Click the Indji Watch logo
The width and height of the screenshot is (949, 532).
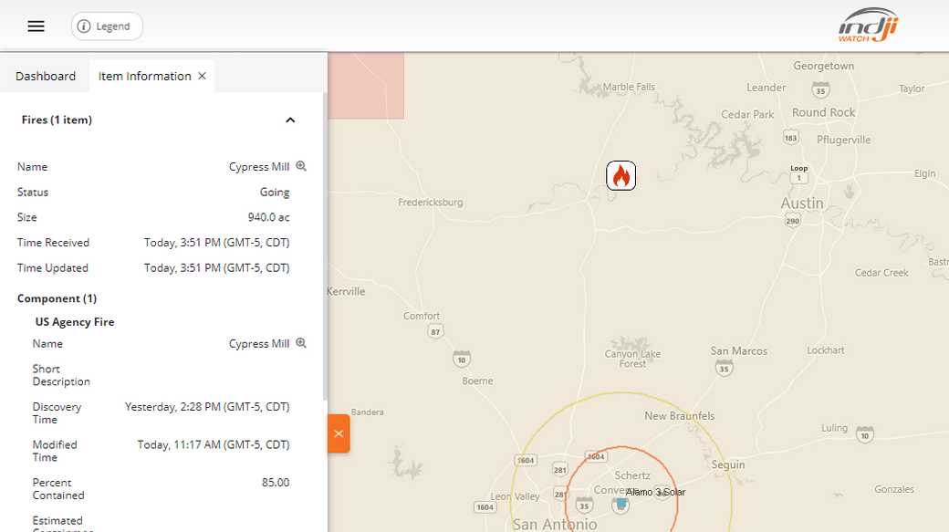tap(869, 26)
